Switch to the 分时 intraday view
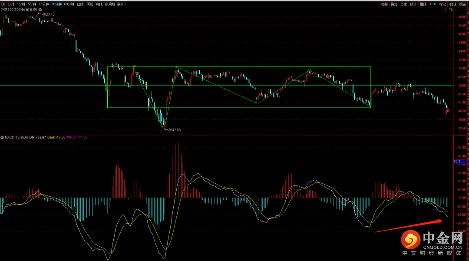The width and height of the screenshot is (469, 261). tap(11, 4)
